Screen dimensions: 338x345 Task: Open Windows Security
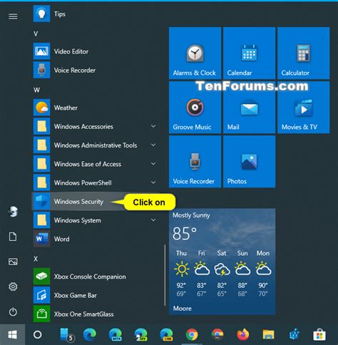tap(95, 201)
